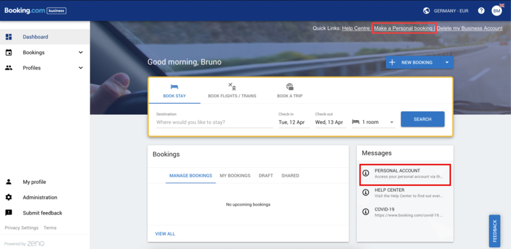The height and width of the screenshot is (249, 511).
Task: Click the Search button
Action: (x=422, y=119)
